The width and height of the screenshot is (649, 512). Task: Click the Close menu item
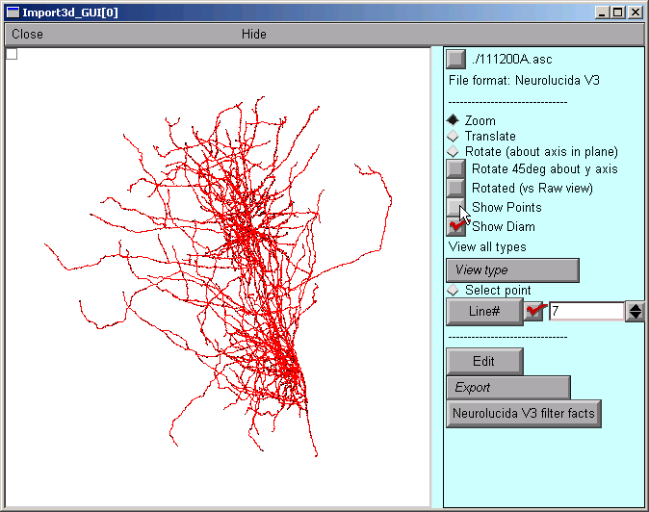click(27, 34)
